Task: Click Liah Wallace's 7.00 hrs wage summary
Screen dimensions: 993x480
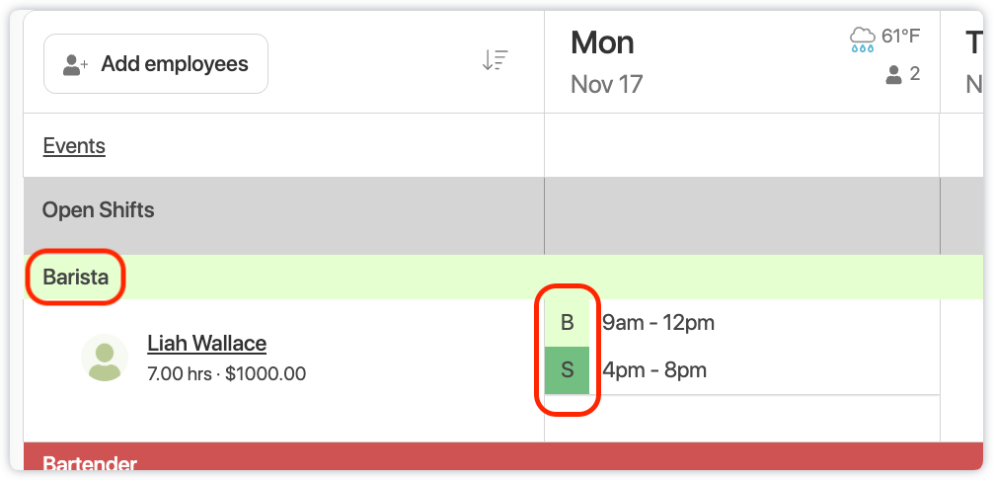Action: coord(226,374)
